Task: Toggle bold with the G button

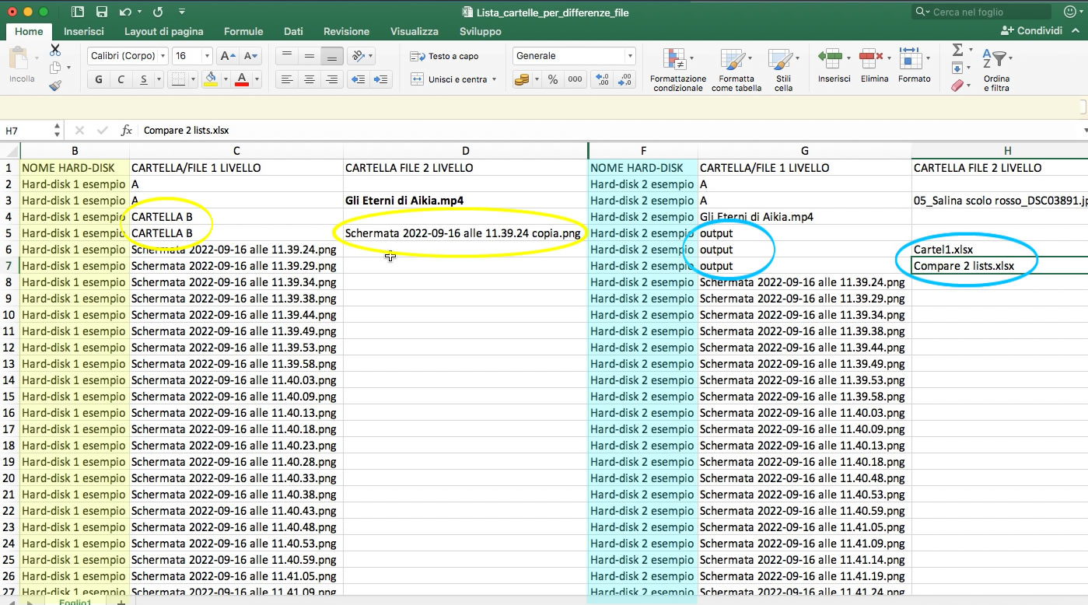Action: (x=98, y=79)
